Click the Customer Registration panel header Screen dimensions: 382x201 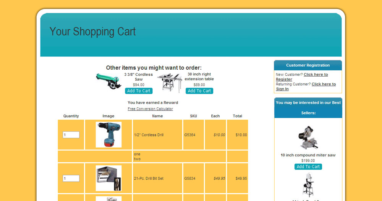point(308,65)
